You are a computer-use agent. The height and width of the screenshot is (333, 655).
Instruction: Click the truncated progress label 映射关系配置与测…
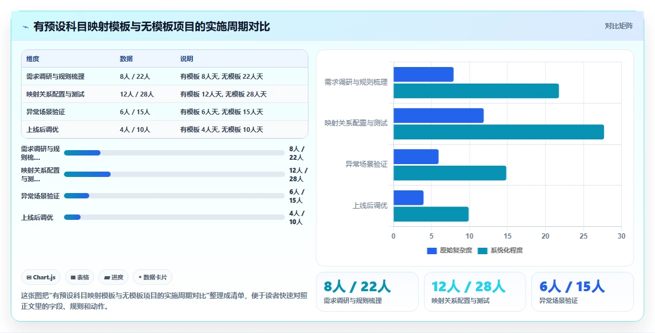tap(41, 174)
